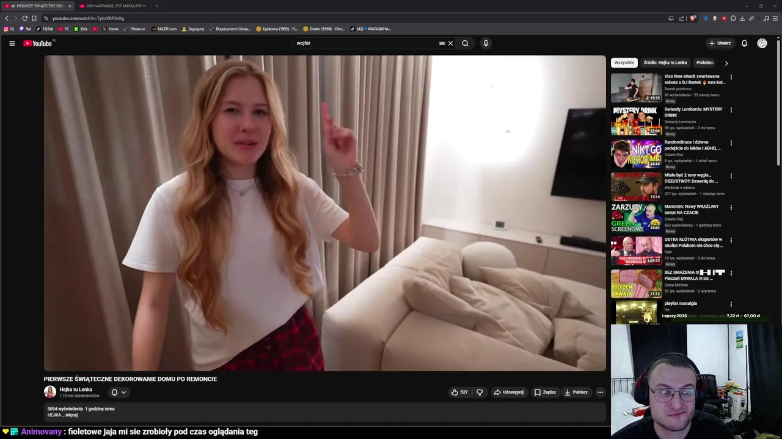Open MYSTERY DRINK video thumbnail

click(636, 121)
